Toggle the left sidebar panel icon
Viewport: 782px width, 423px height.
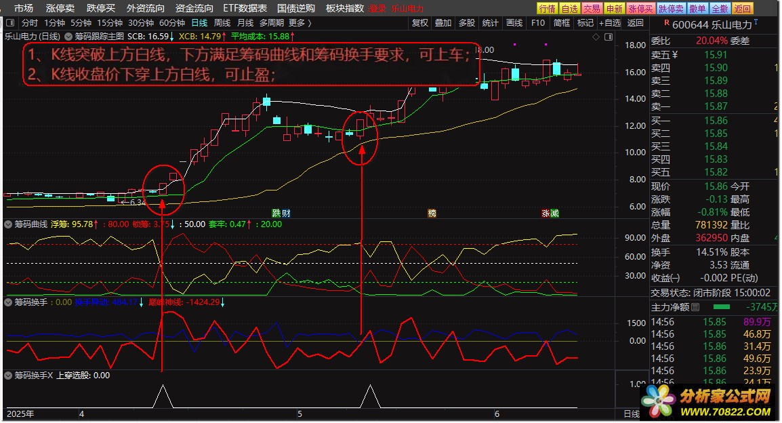point(10,23)
